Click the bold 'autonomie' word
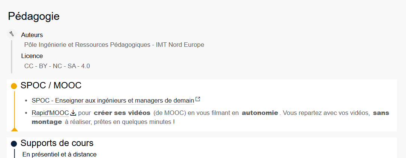This screenshot has width=406, height=158. (260, 113)
